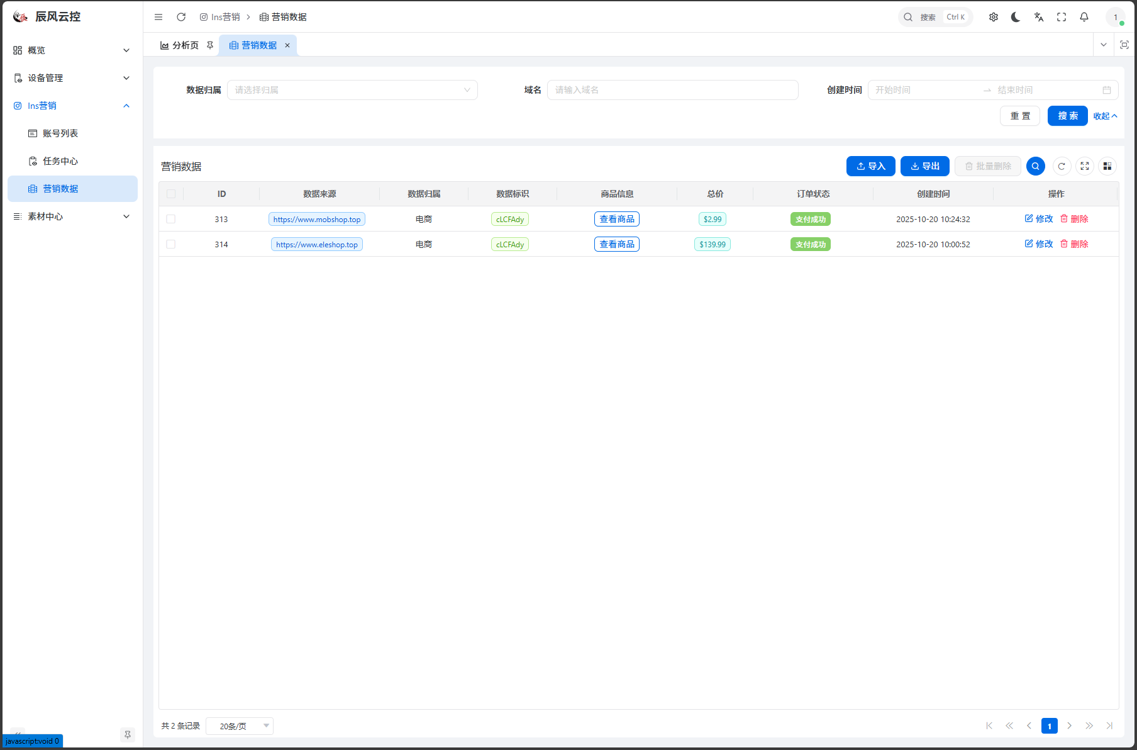This screenshot has height=750, width=1137.
Task: Check the select-all checkbox in the table header
Action: click(171, 194)
